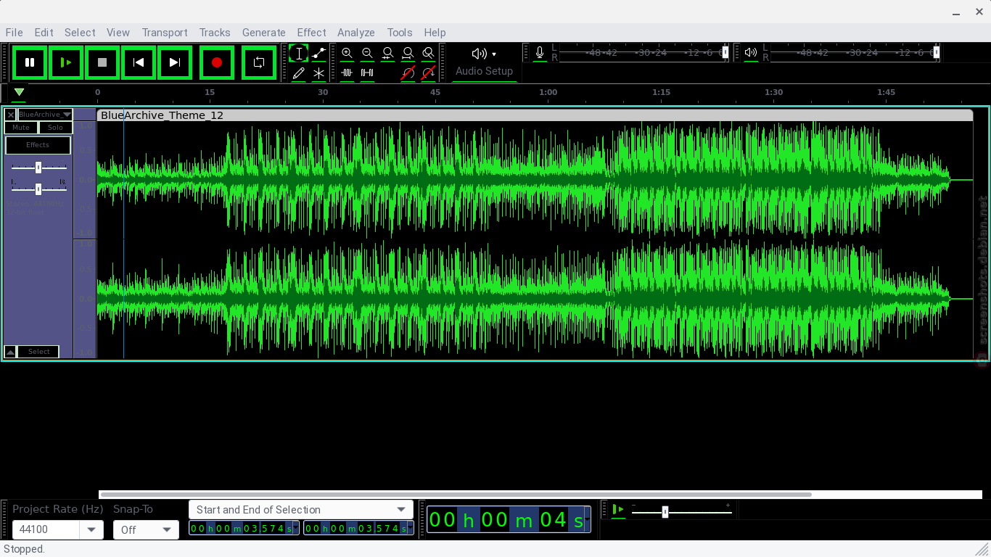The image size is (991, 557).
Task: Open the Help menu
Action: tap(435, 33)
